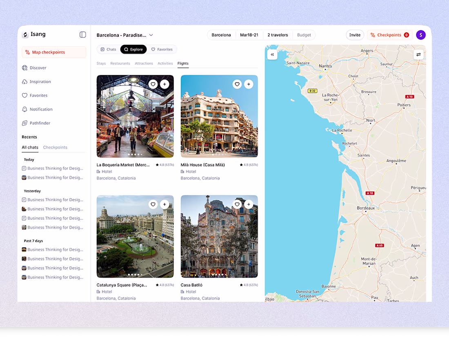This screenshot has width=449, height=337.
Task: Open Casa Batlló title link
Action: 191,285
